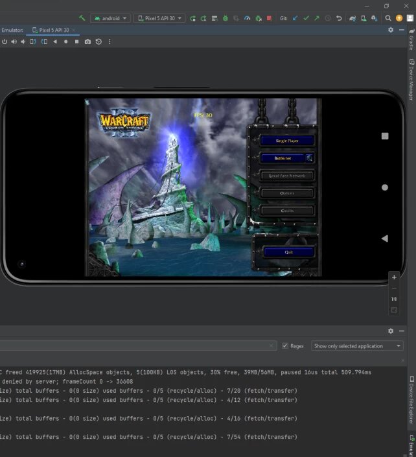Click the emulator Power button icon
Image resolution: width=416 pixels, height=457 pixels.
point(5,41)
